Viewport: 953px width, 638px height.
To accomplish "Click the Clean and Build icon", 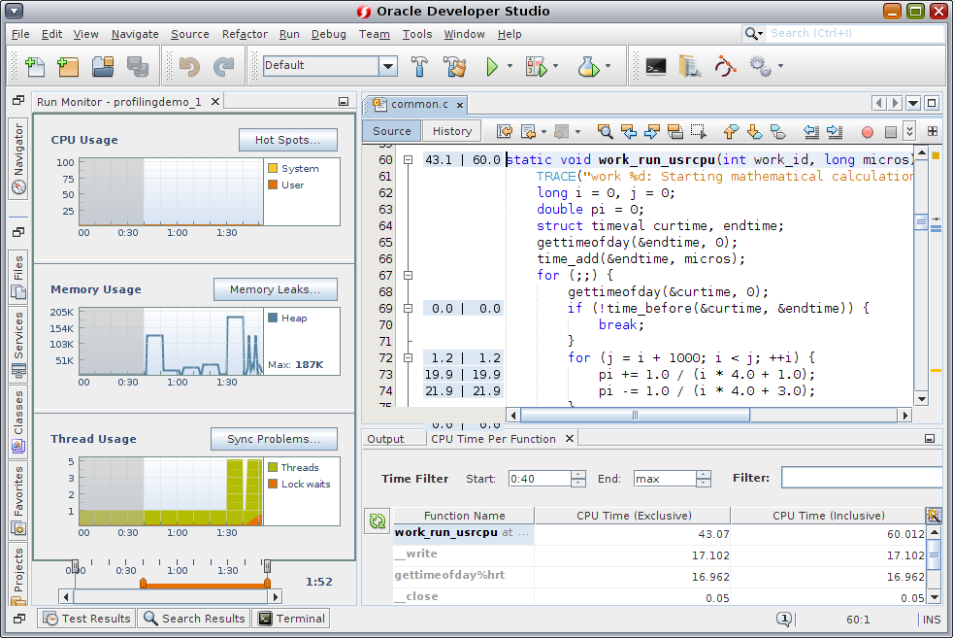I will click(x=454, y=66).
